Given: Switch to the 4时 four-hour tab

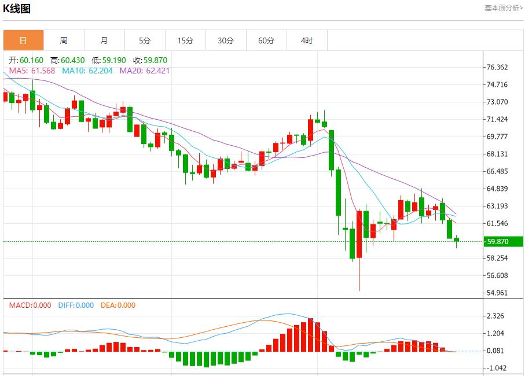Looking at the screenshot, I should [307, 40].
